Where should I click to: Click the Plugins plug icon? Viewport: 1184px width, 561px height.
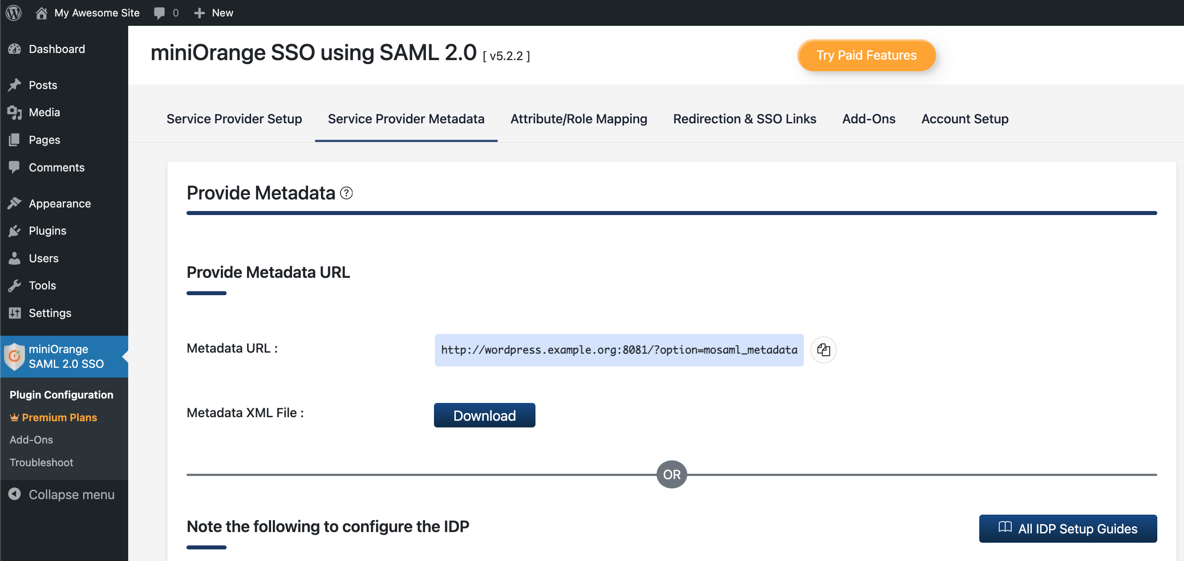[15, 230]
